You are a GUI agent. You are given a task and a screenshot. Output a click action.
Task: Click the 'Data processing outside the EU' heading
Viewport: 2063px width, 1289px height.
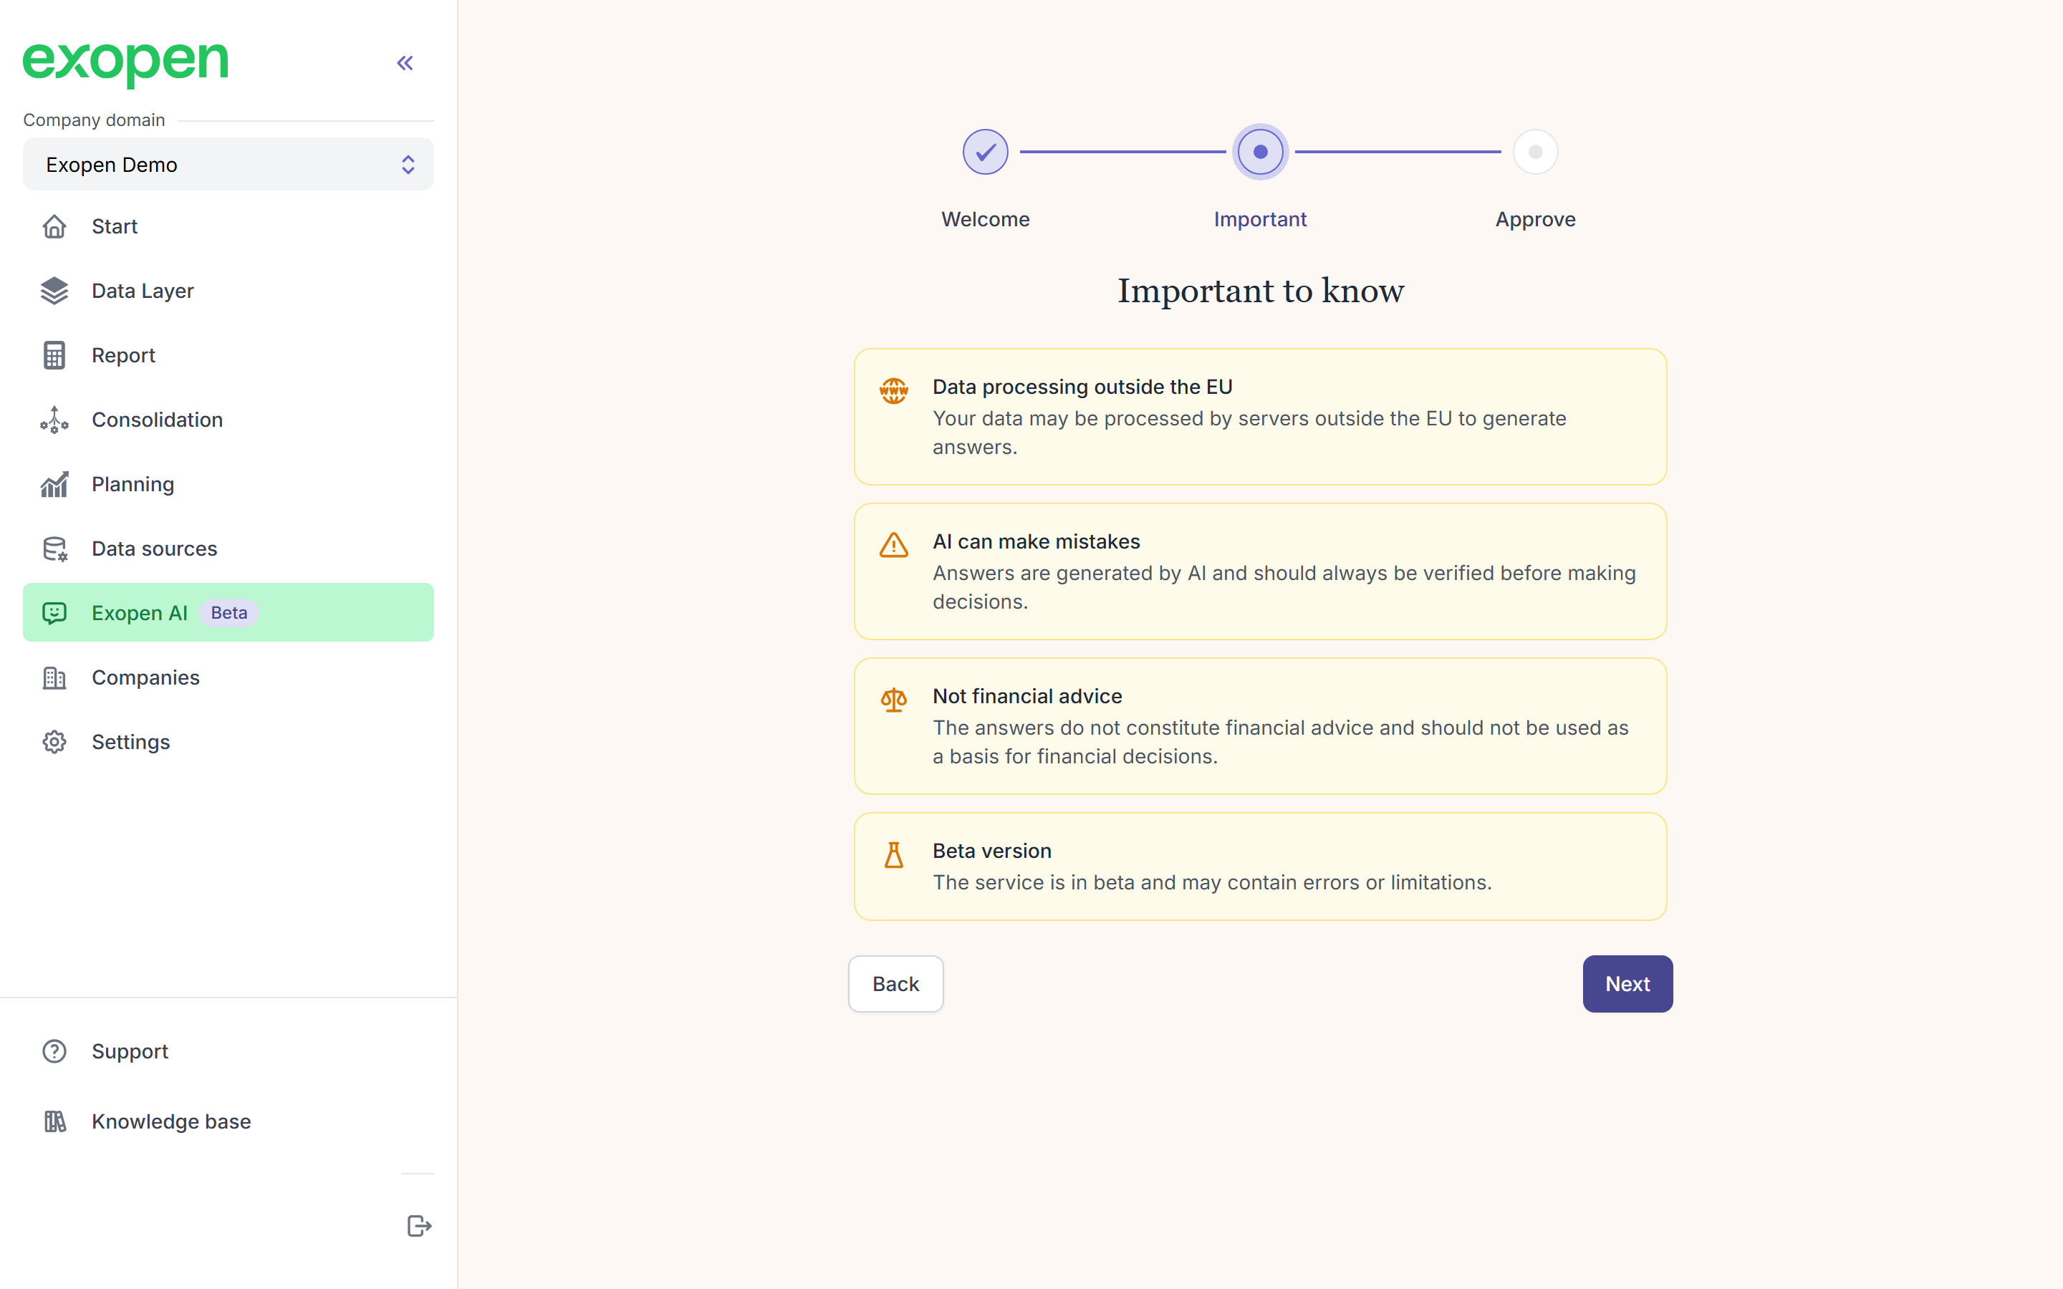point(1082,386)
